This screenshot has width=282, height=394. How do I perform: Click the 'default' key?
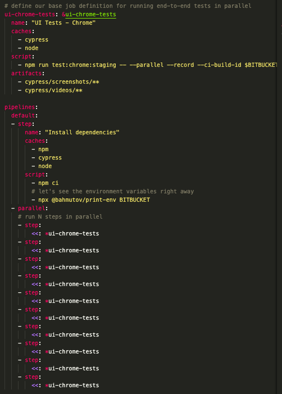click(x=23, y=115)
